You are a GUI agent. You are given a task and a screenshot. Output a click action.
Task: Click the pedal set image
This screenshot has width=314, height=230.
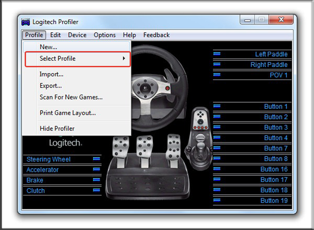point(148,167)
